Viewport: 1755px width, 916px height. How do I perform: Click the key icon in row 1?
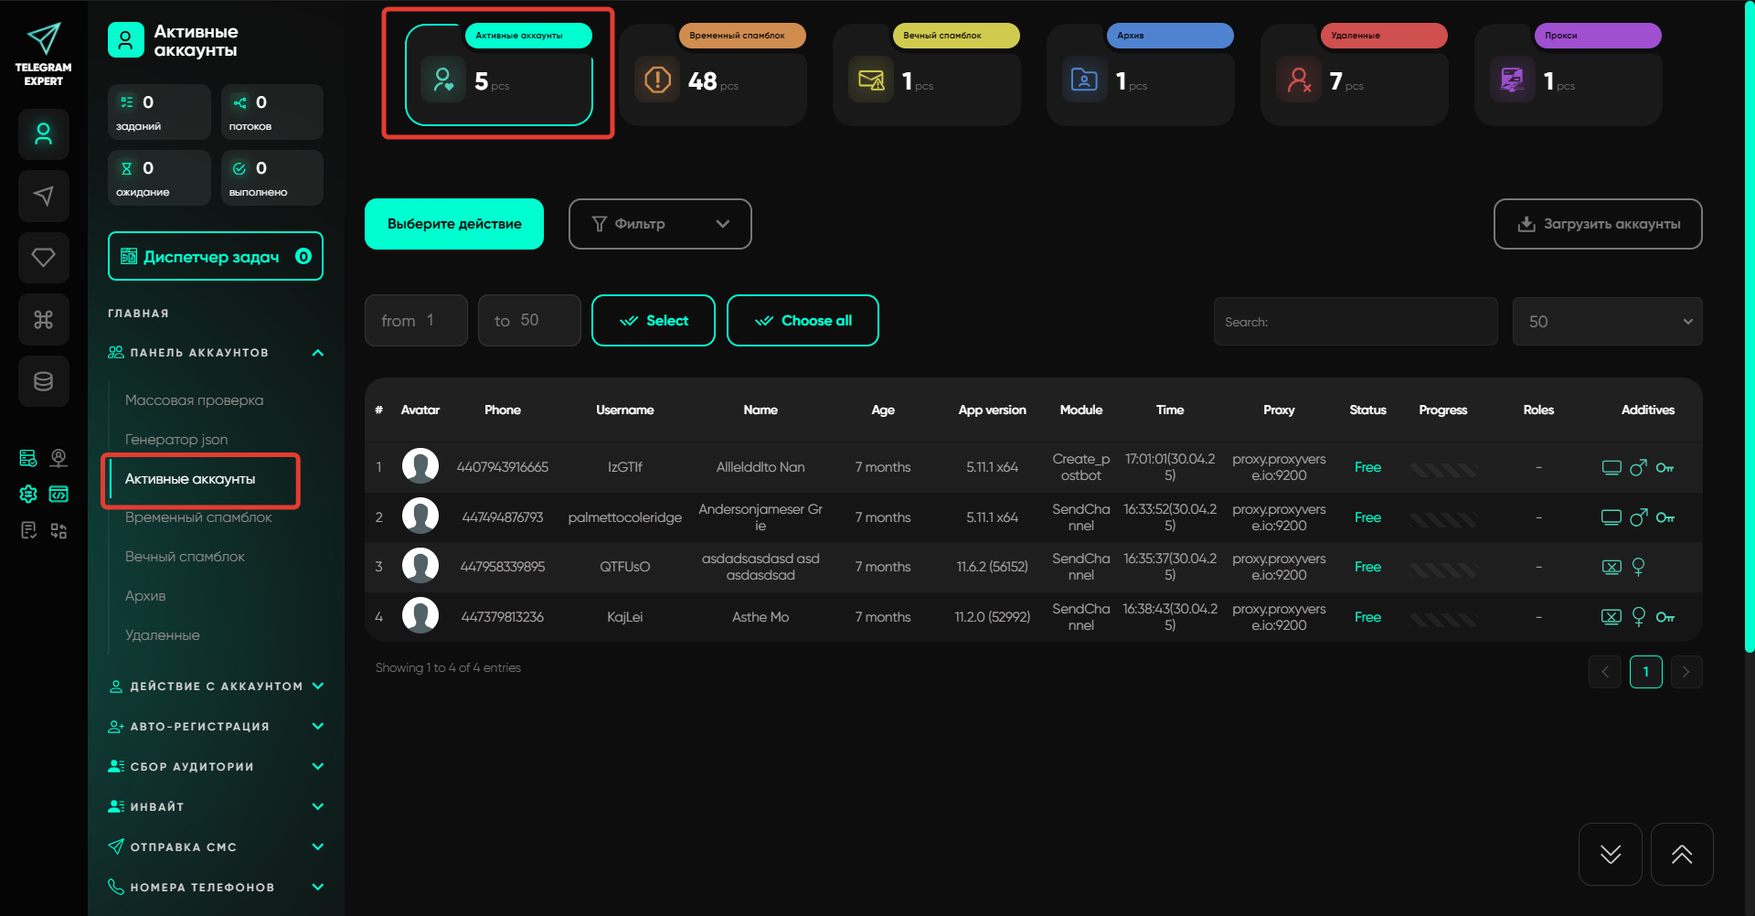[1665, 468]
